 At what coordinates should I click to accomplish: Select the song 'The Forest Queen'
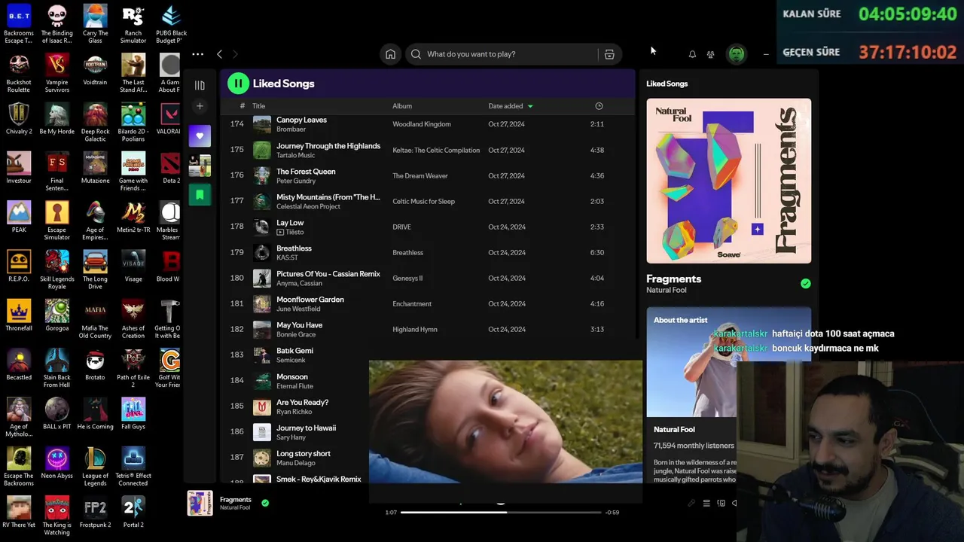pyautogui.click(x=306, y=172)
